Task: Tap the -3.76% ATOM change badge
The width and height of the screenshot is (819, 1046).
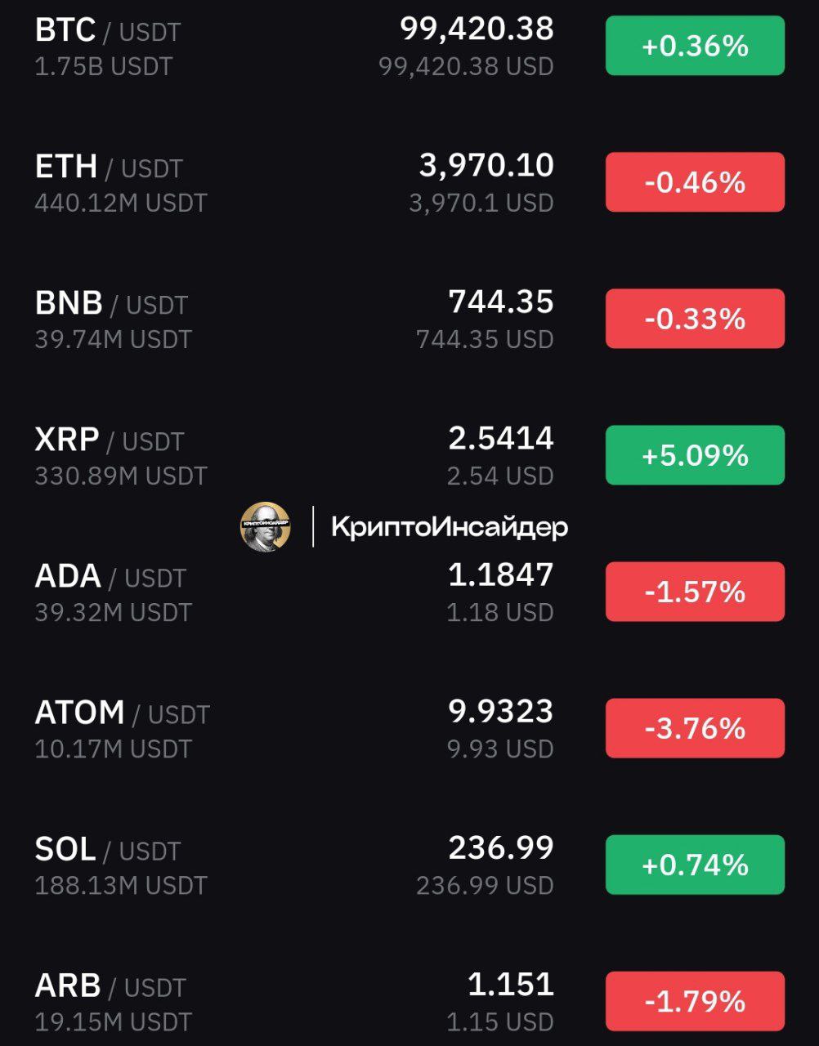Action: (695, 728)
